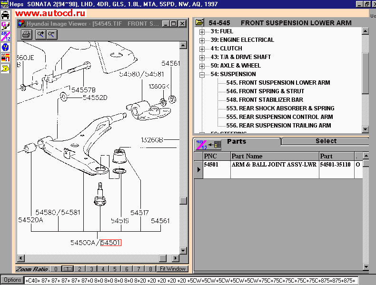Click the G group icon in sidebar
Viewport: 376px width, 285px height.
[x=5, y=26]
